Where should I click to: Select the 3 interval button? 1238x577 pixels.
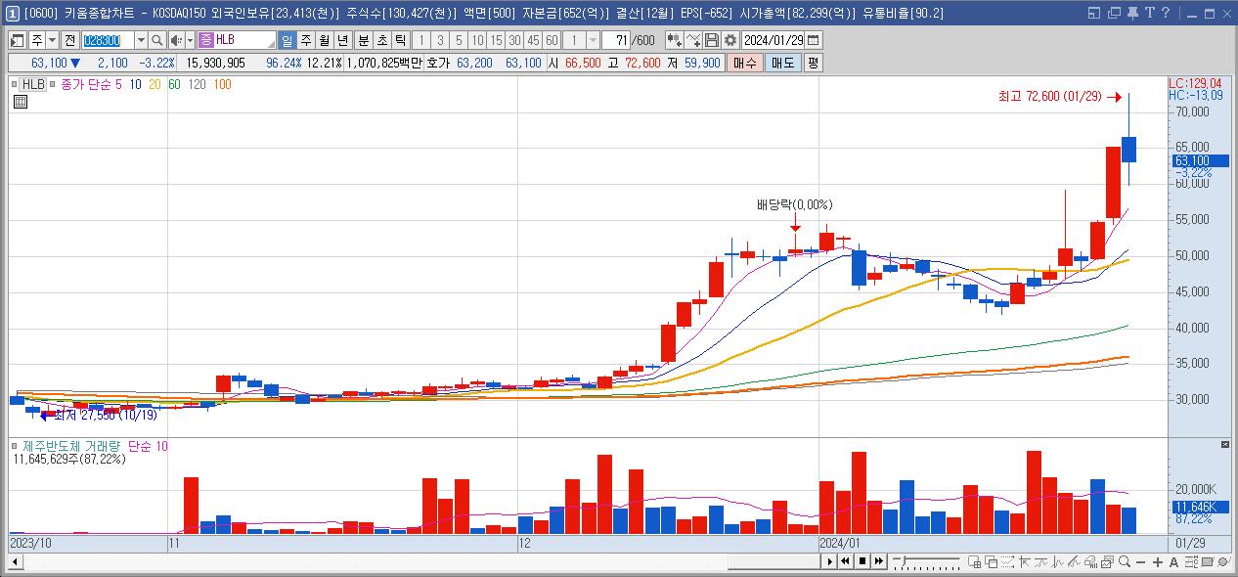click(440, 40)
